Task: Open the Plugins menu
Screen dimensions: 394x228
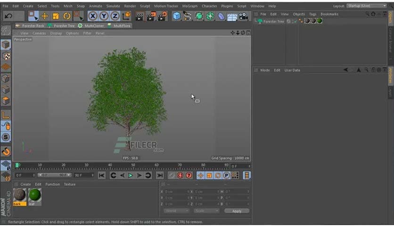Action: click(x=227, y=6)
